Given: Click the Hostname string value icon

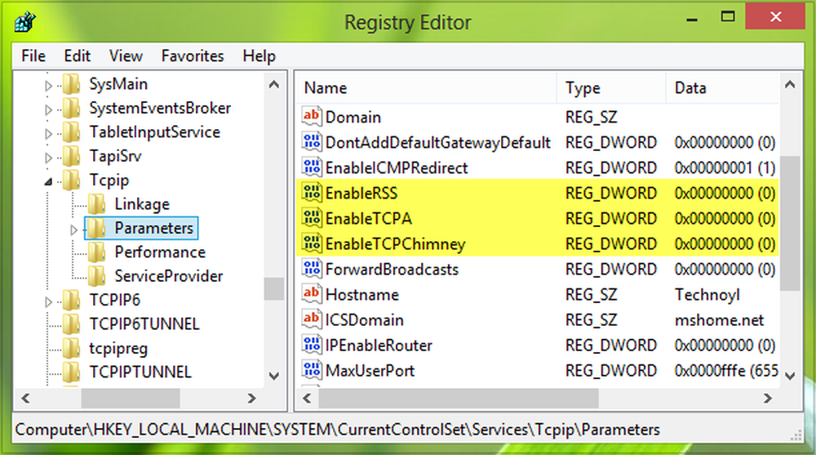Looking at the screenshot, I should (x=312, y=294).
